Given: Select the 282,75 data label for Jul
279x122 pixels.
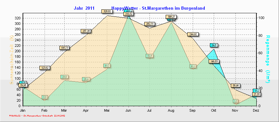Looking at the screenshot, I should click(150, 24).
